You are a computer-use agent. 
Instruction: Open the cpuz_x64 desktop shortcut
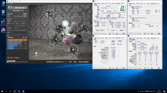[x=3, y=30]
